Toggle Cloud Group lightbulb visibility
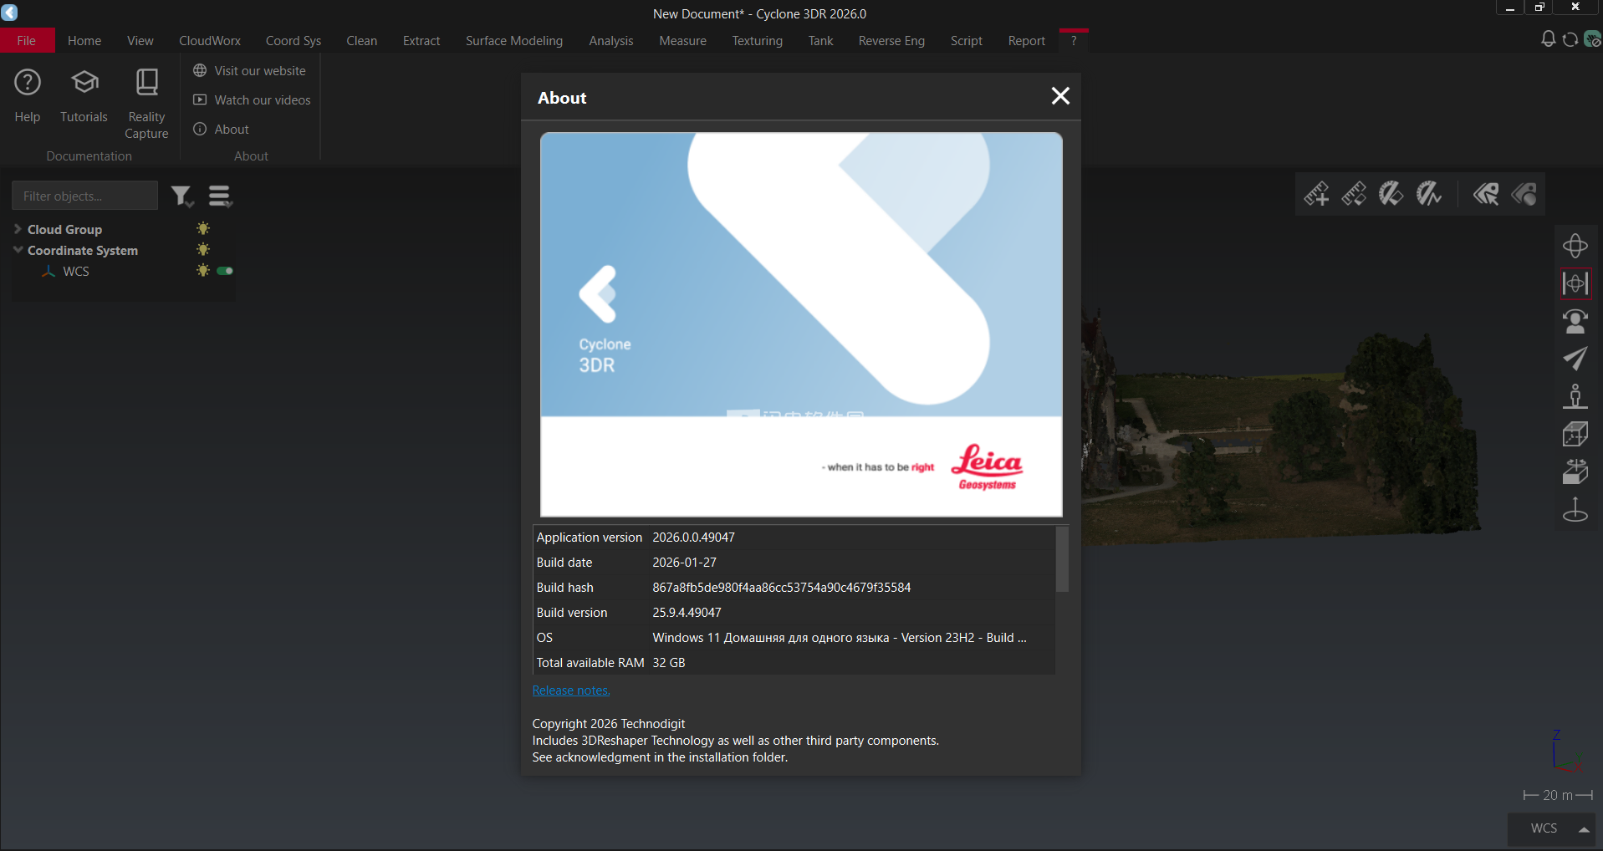This screenshot has height=851, width=1603. pyautogui.click(x=203, y=229)
